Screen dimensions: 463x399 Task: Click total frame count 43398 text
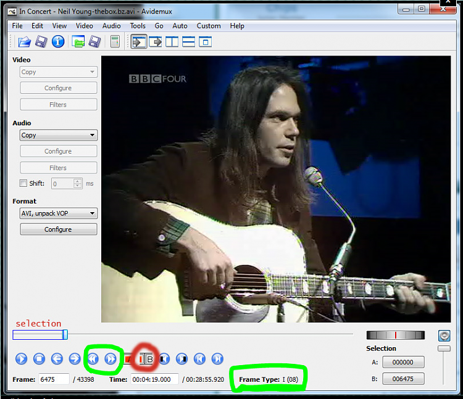pyautogui.click(x=85, y=379)
